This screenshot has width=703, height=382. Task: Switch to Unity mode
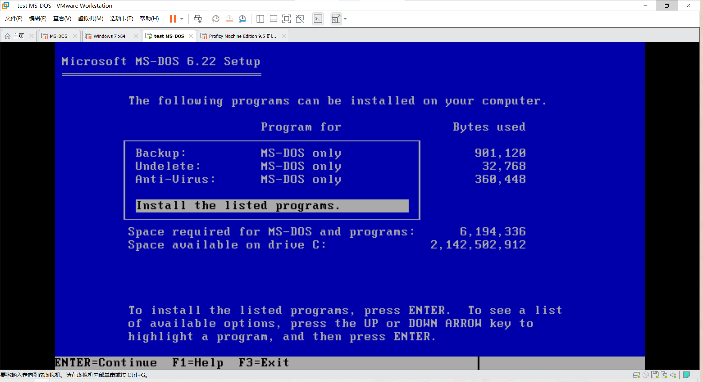click(x=300, y=19)
